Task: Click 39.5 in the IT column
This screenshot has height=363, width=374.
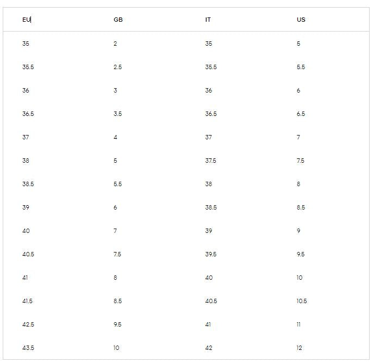Action: 211,254
